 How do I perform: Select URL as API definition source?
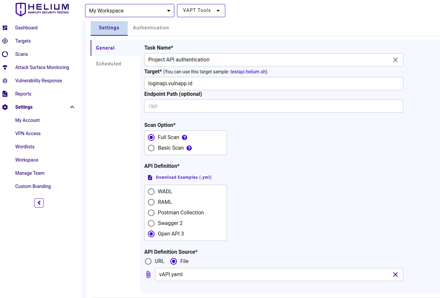coord(148,261)
